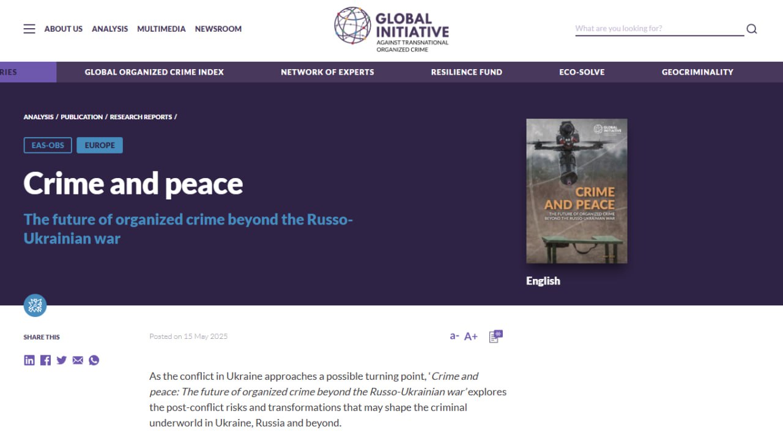Open the About Us menu
Screen dimensions: 783x438
click(63, 29)
